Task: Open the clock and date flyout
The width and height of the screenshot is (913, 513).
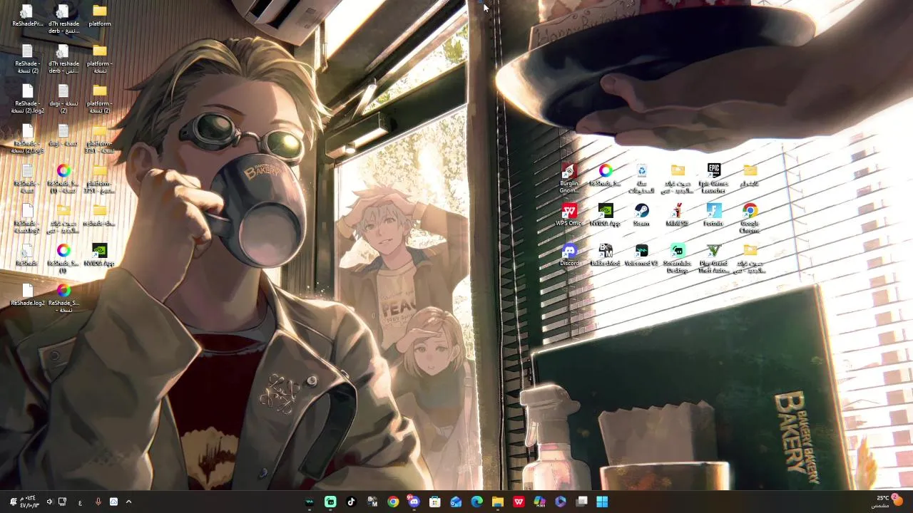Action: click(x=30, y=502)
